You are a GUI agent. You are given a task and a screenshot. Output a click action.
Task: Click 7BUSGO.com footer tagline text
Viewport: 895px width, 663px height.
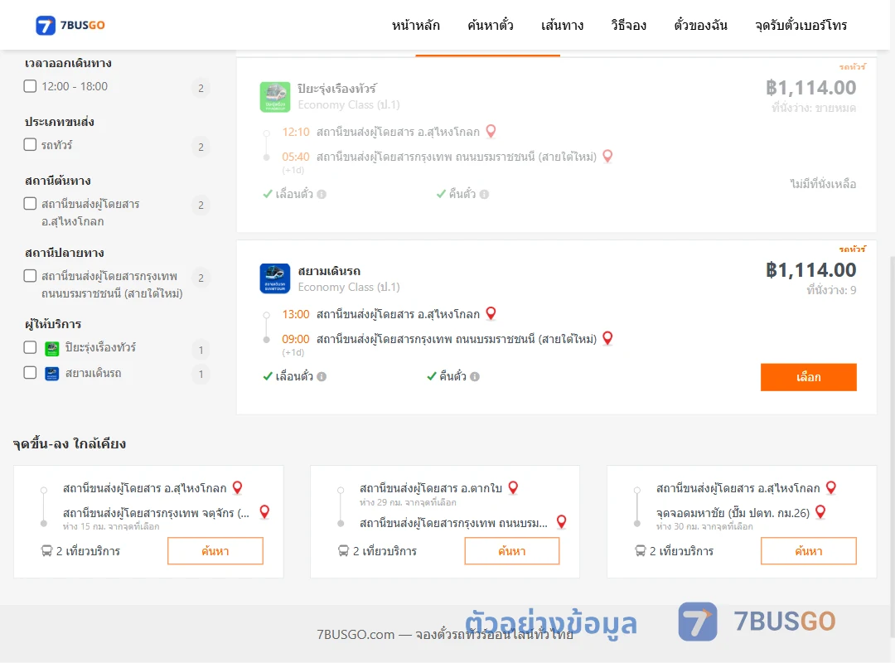tap(445, 635)
